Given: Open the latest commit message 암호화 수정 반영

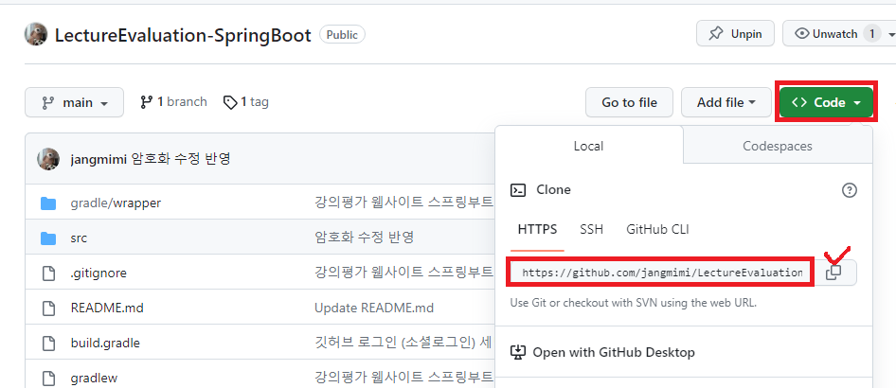Looking at the screenshot, I should click(181, 159).
